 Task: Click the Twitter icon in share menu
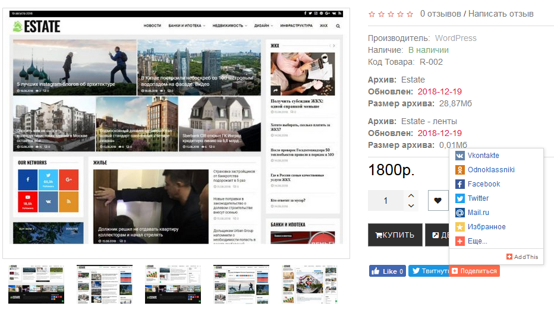(x=460, y=198)
